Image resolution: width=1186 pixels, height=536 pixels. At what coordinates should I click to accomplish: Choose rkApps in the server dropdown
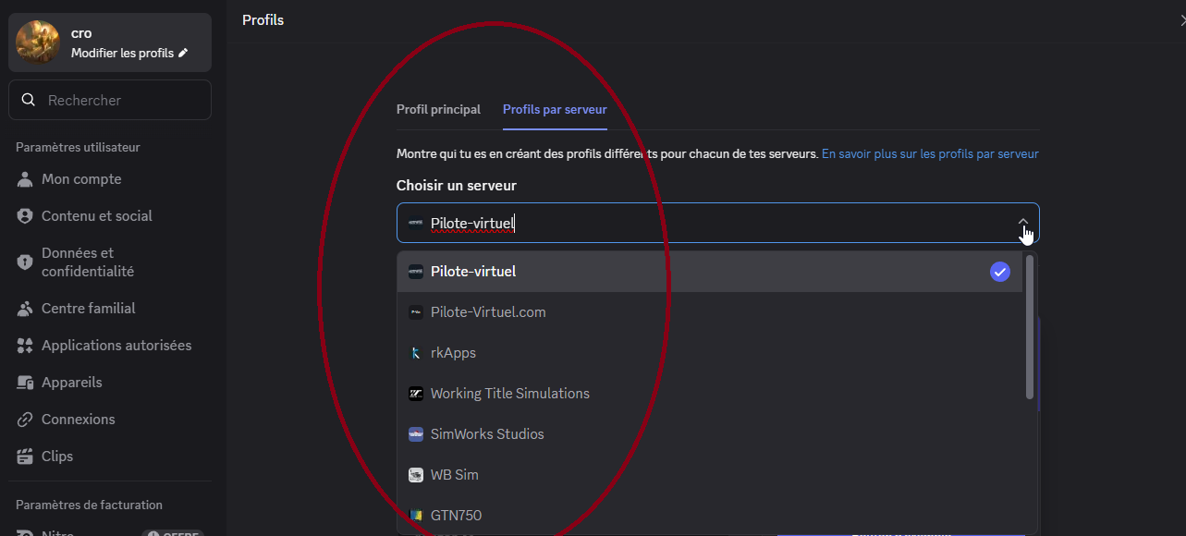(453, 353)
